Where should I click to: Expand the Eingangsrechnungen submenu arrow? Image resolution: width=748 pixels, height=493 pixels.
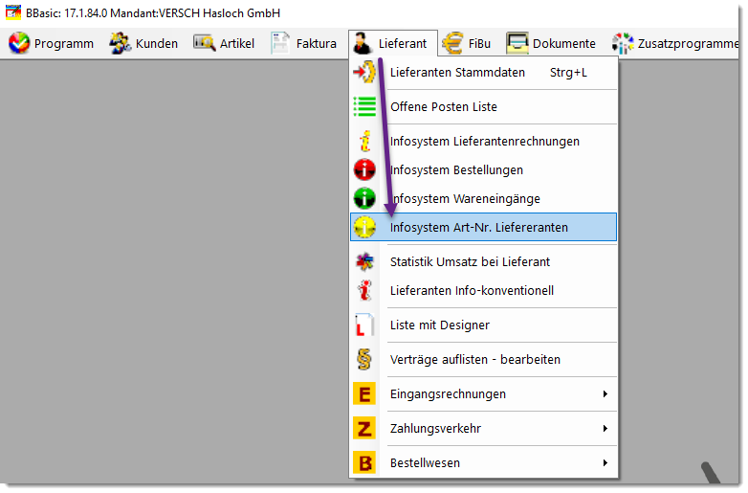tap(605, 393)
